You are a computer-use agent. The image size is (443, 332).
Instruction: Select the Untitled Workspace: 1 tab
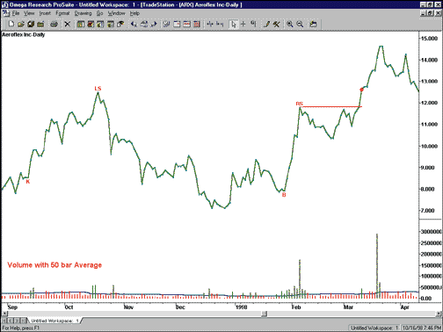54,321
